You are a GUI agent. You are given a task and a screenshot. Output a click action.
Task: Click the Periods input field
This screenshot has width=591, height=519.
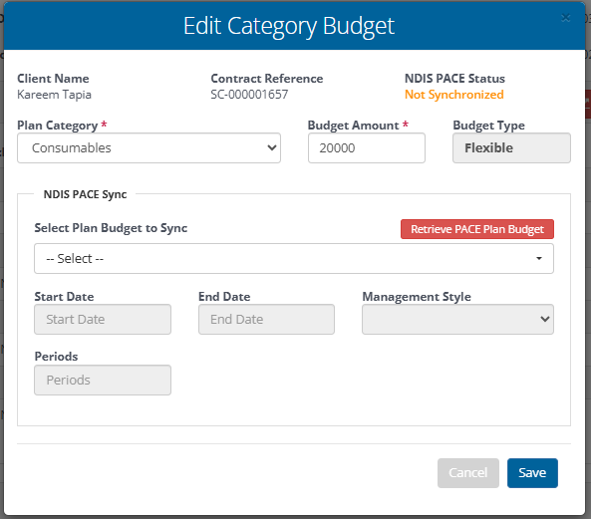tap(103, 380)
